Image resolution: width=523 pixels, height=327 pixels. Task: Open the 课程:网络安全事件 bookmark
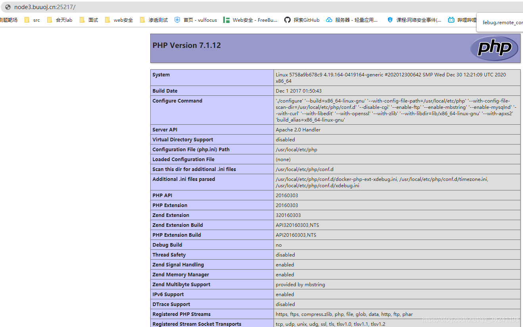click(x=414, y=20)
